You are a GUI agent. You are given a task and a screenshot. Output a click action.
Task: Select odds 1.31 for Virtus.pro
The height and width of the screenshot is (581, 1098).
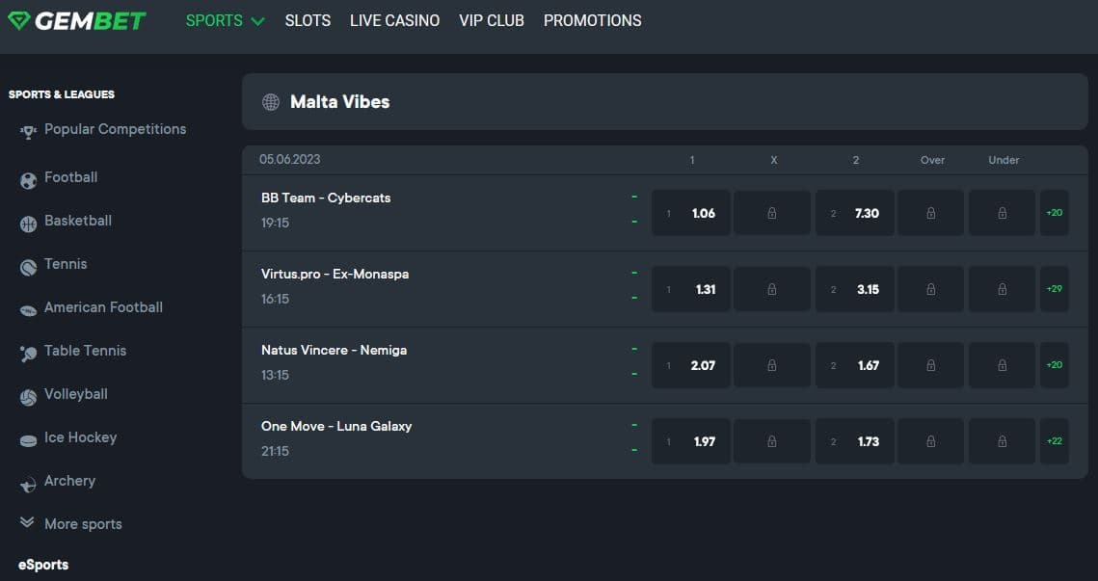(690, 288)
